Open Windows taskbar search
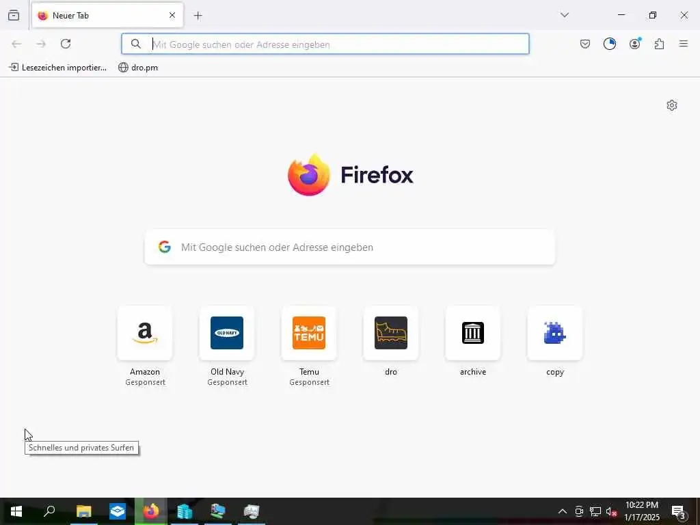700x525 pixels. click(49, 511)
